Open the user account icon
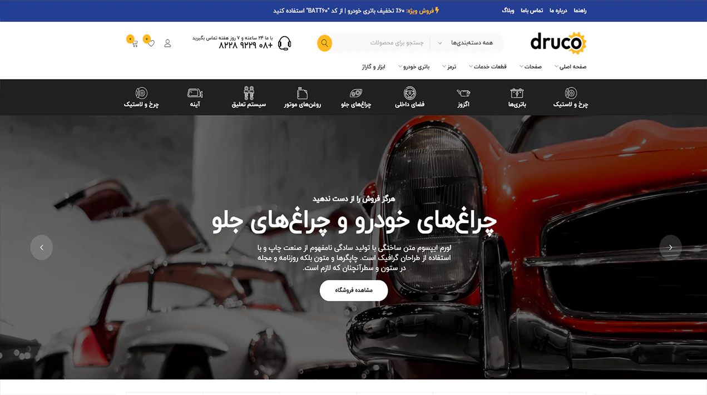The height and width of the screenshot is (395, 707). point(167,43)
